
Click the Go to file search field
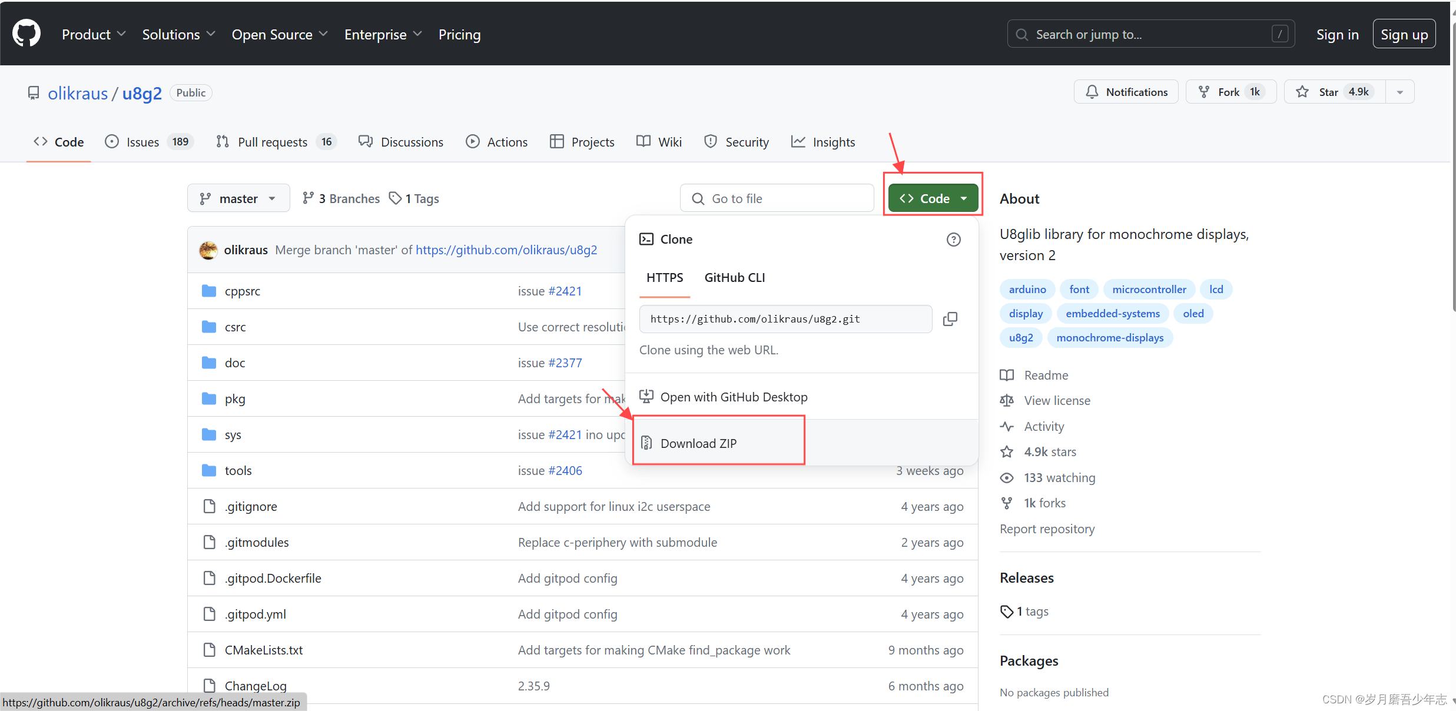pos(777,198)
